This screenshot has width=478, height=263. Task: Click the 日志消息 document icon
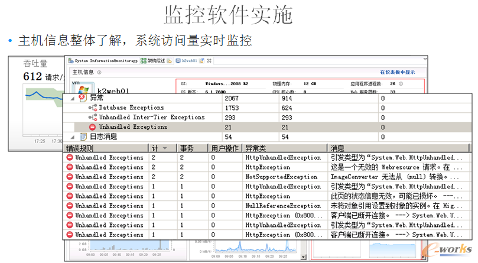[x=82, y=137]
